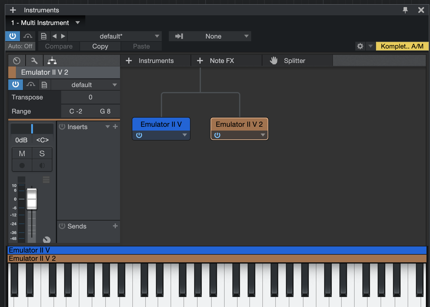Expand the arrow next to the gear icon

[x=371, y=46]
